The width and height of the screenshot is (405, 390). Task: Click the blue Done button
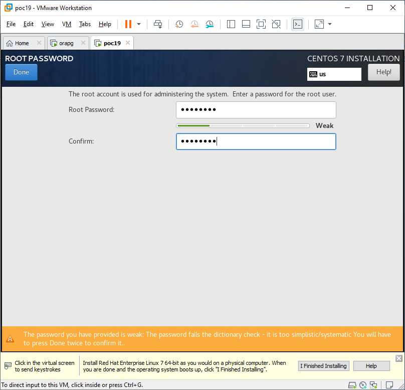click(21, 72)
